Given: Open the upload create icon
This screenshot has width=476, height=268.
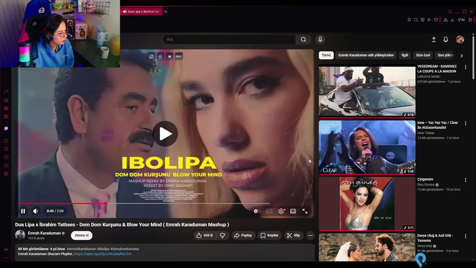Looking at the screenshot, I should tap(434, 39).
